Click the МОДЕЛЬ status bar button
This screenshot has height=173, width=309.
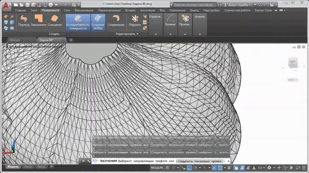click(x=157, y=168)
